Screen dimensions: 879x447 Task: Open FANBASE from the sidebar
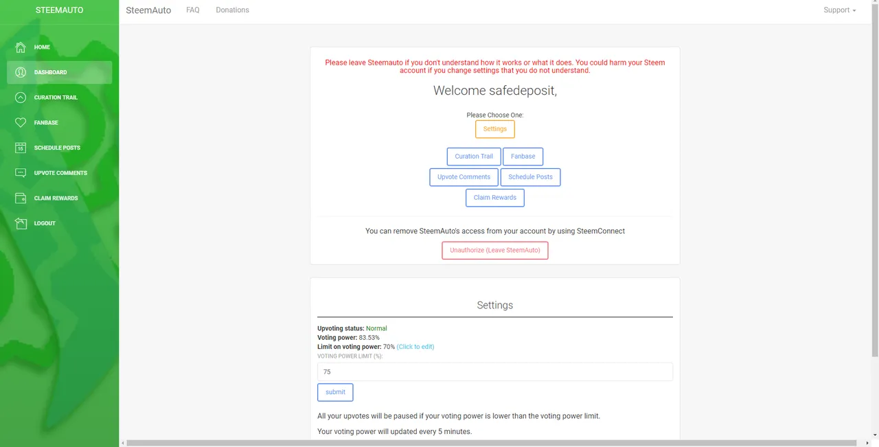point(60,123)
